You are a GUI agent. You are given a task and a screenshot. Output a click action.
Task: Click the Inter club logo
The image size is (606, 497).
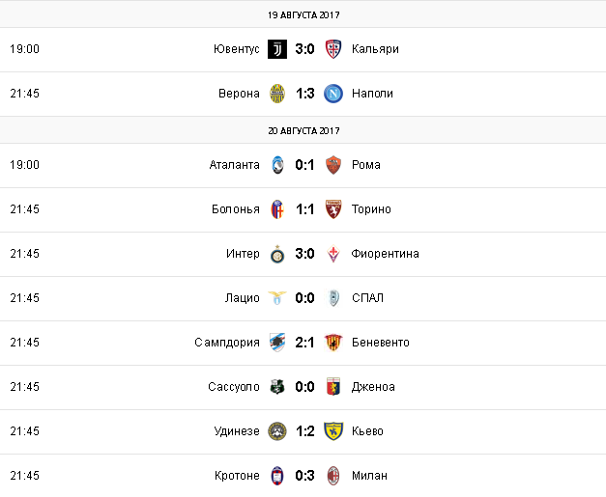click(277, 254)
